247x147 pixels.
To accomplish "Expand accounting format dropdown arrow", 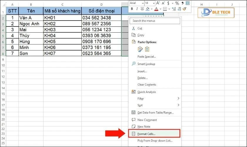I will pyautogui.click(x=173, y=3).
